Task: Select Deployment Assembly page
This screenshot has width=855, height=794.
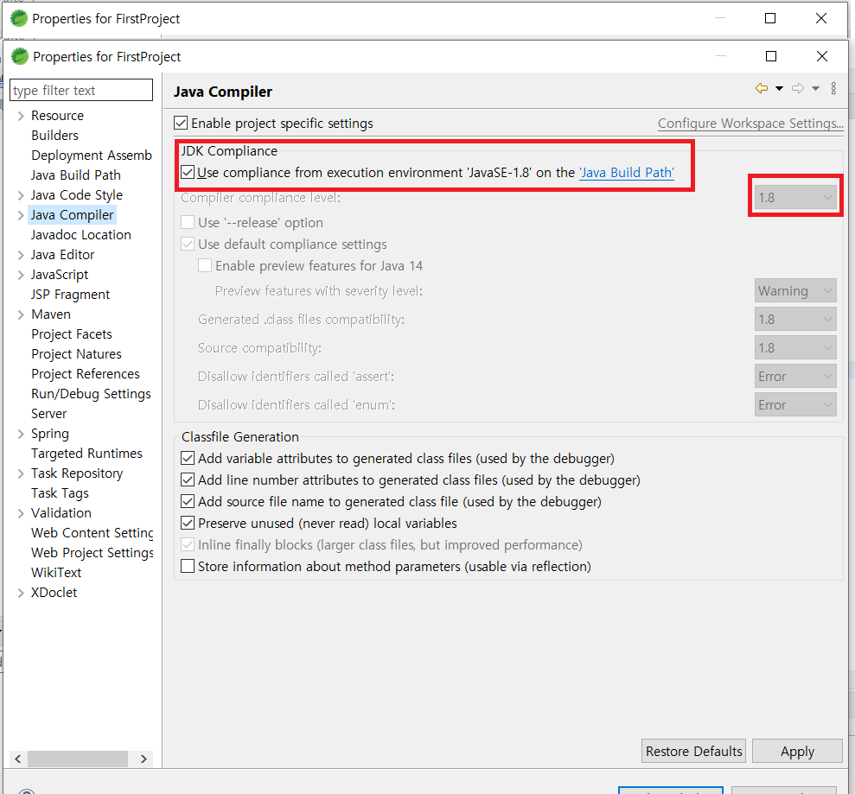Action: coord(92,156)
